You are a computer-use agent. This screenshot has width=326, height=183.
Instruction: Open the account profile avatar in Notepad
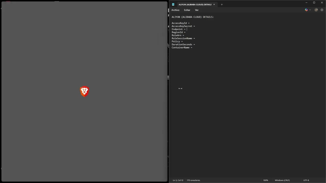click(x=316, y=10)
